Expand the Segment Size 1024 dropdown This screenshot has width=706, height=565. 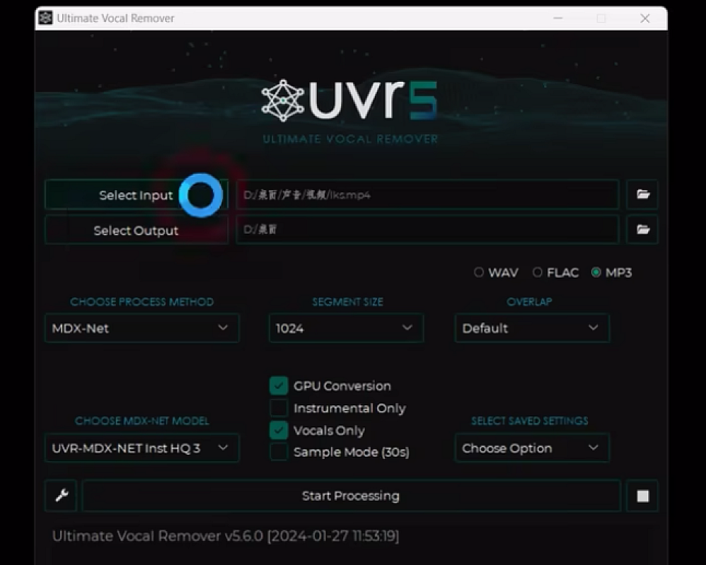tap(346, 328)
